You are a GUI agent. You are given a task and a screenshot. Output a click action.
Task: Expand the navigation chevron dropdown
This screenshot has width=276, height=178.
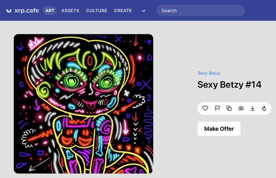coord(143,11)
